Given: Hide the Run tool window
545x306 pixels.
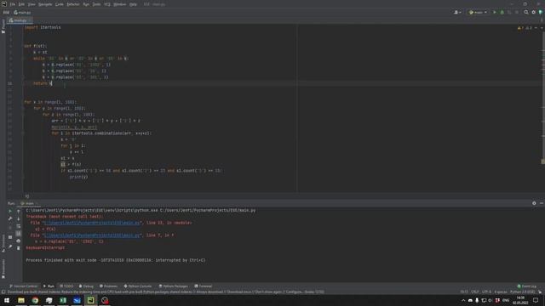Looking at the screenshot, I should point(542,203).
